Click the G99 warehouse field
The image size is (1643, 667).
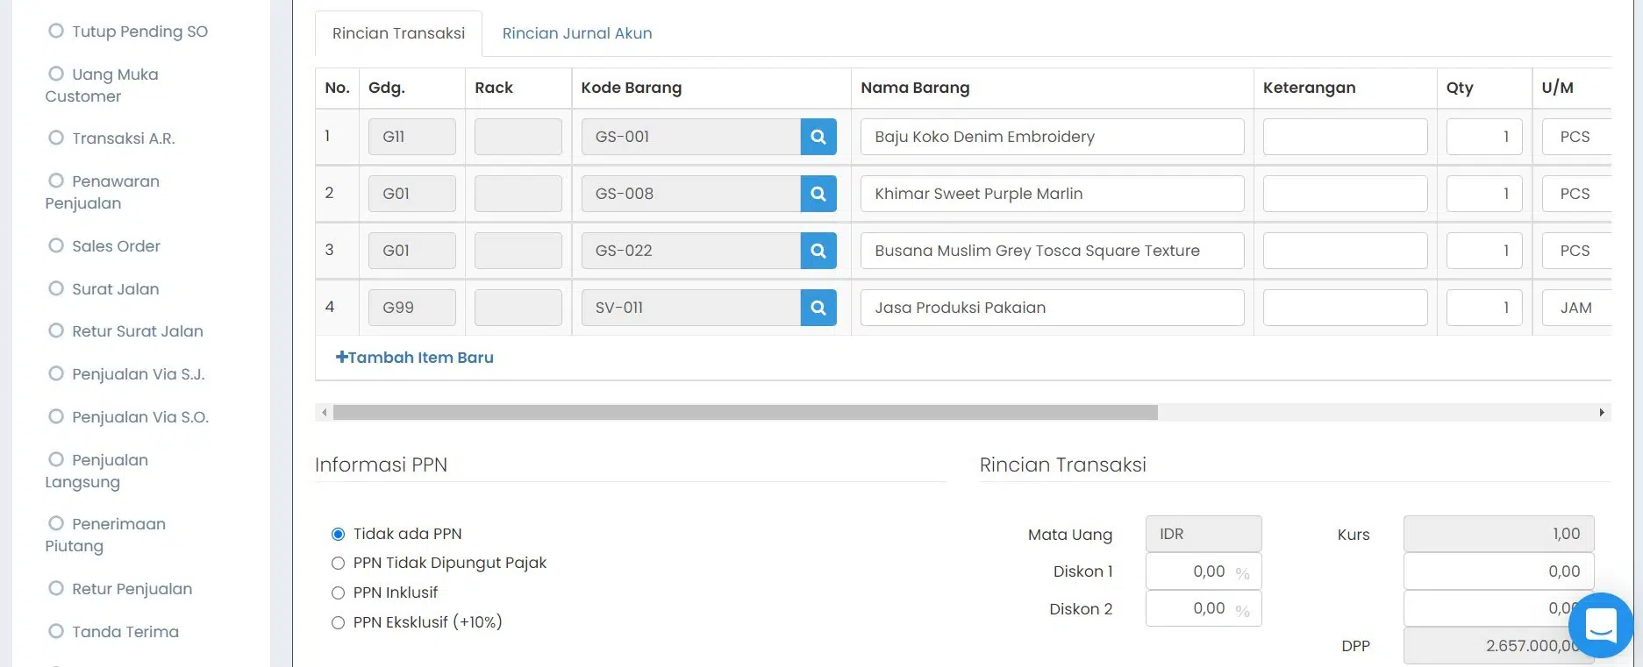point(412,308)
